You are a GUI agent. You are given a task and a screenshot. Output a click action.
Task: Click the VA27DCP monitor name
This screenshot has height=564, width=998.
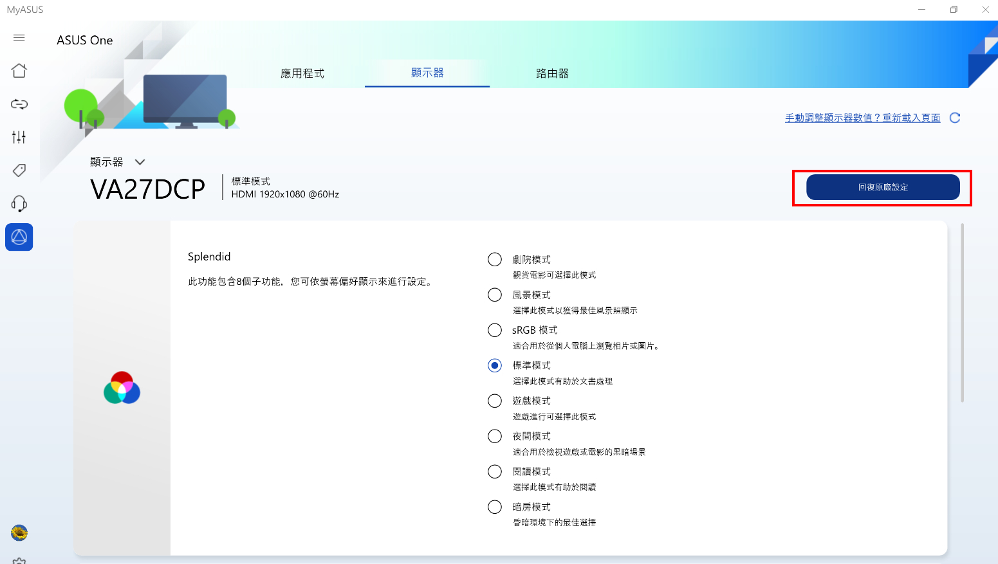[x=148, y=189]
